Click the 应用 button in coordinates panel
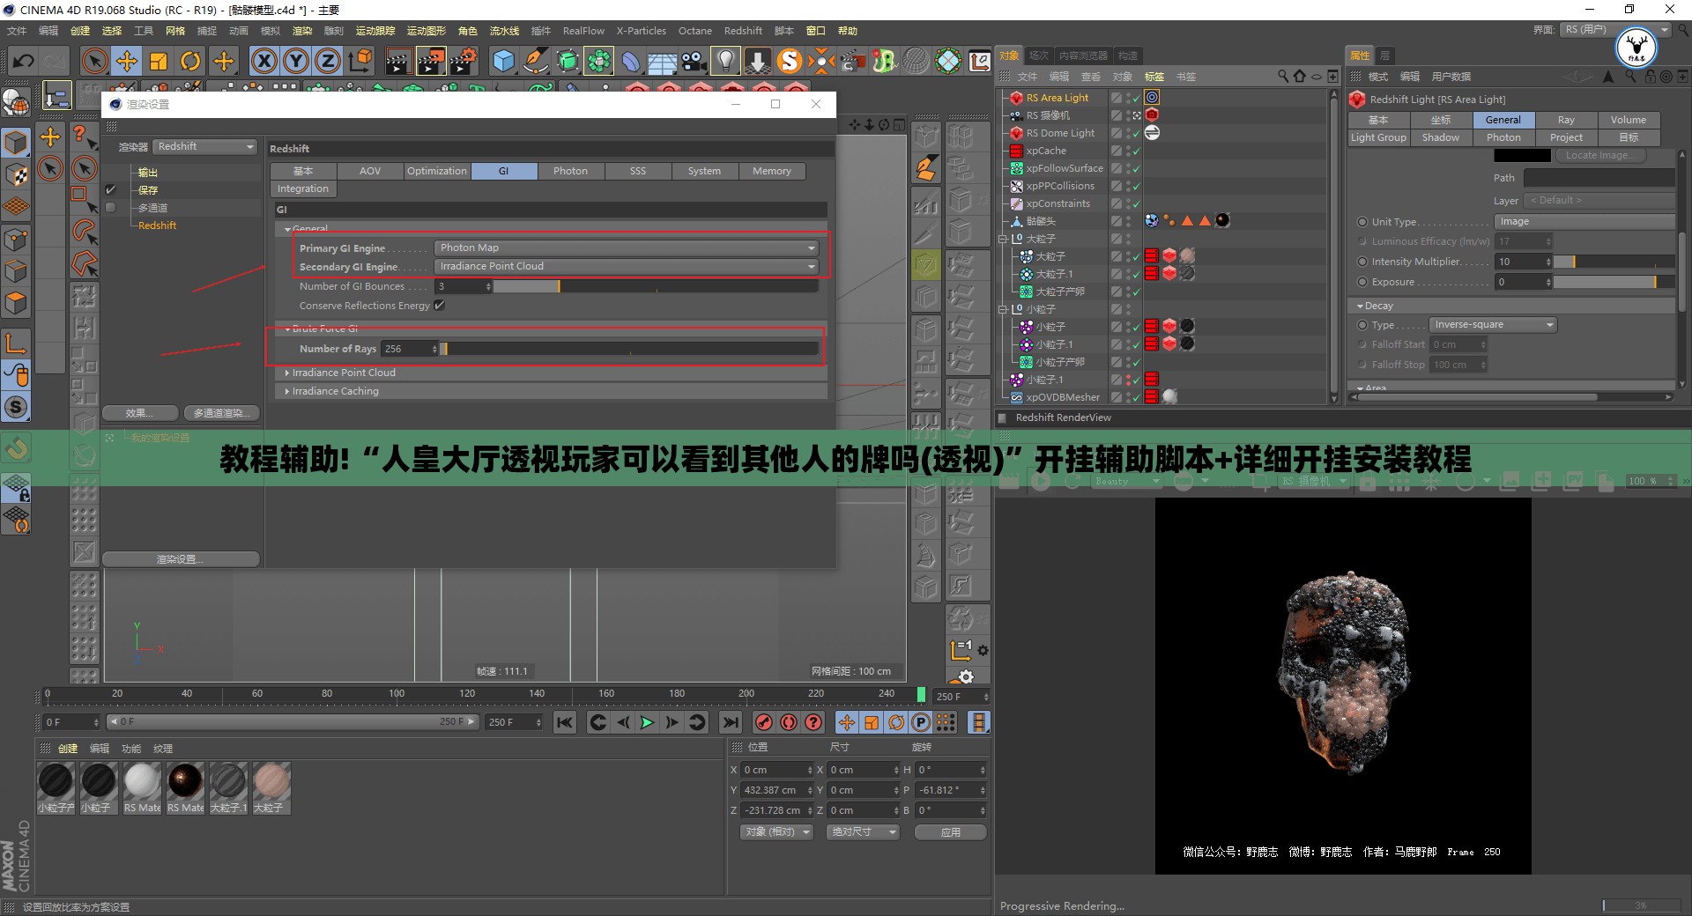Image resolution: width=1692 pixels, height=916 pixels. 950,832
